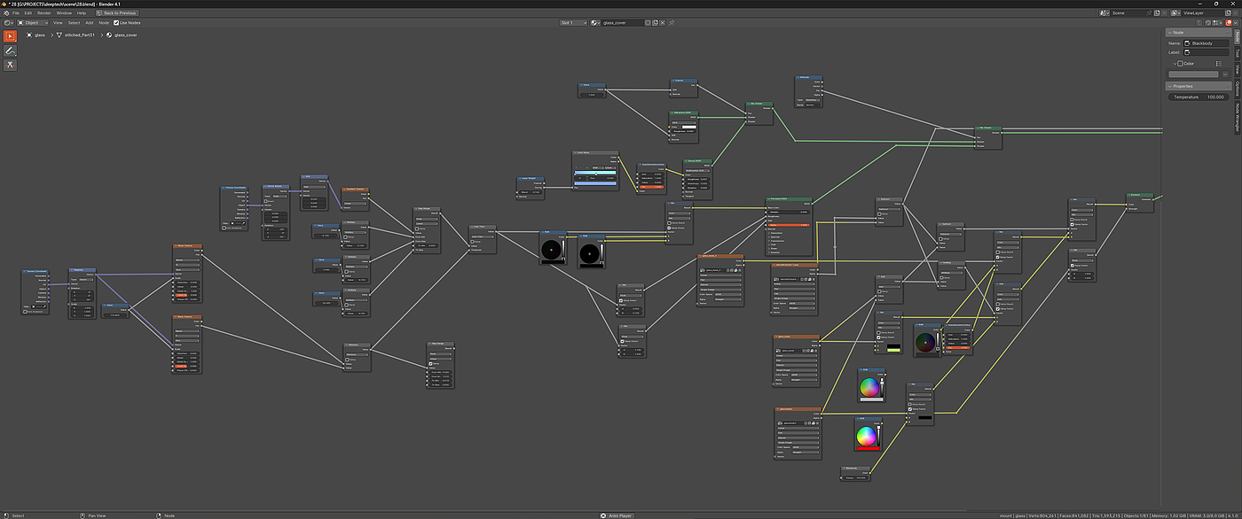1242x519 pixels.
Task: Click the fake user shield icon
Action: [x=647, y=22]
